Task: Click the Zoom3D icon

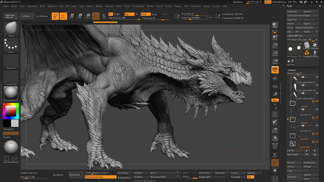Action: tap(275, 130)
